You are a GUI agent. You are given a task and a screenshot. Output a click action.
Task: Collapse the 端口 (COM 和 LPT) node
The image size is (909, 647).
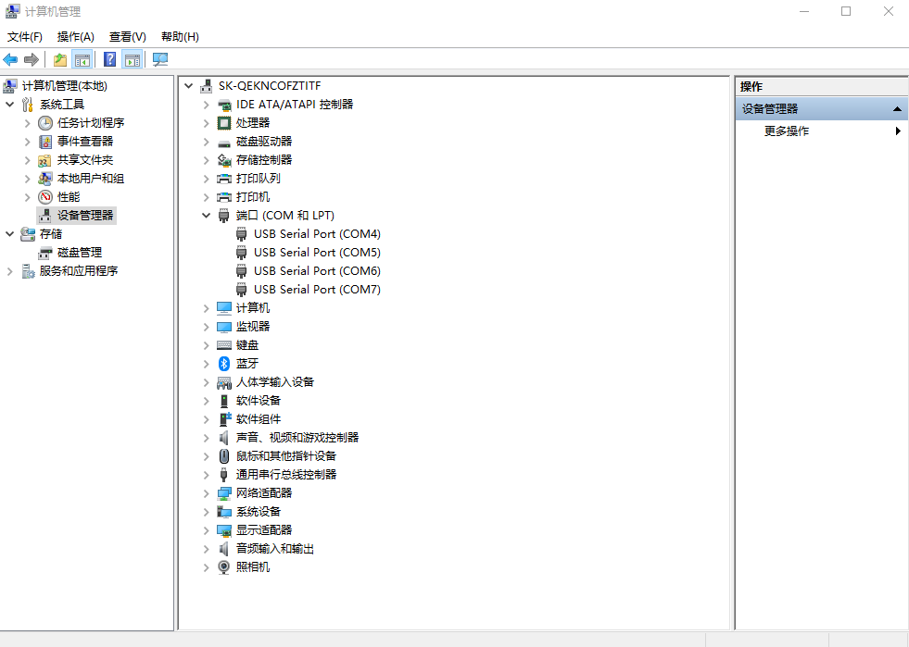(x=207, y=216)
